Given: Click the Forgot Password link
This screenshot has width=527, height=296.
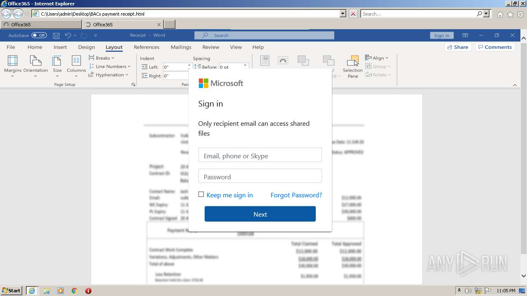Looking at the screenshot, I should pyautogui.click(x=296, y=195).
